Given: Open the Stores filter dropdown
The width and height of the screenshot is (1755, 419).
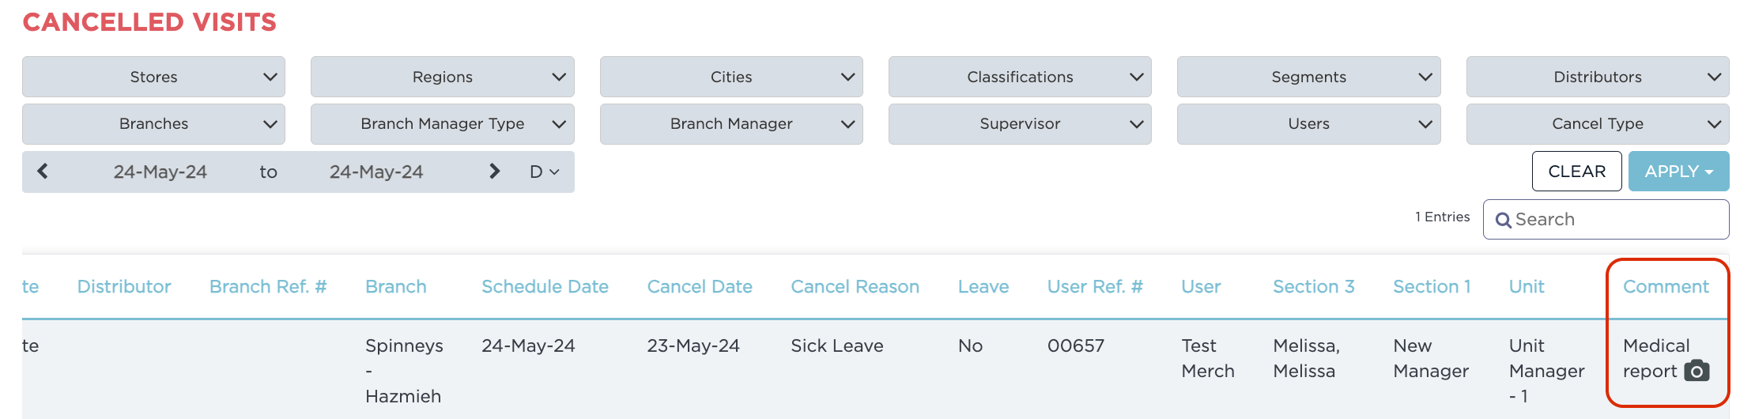Looking at the screenshot, I should coord(153,77).
